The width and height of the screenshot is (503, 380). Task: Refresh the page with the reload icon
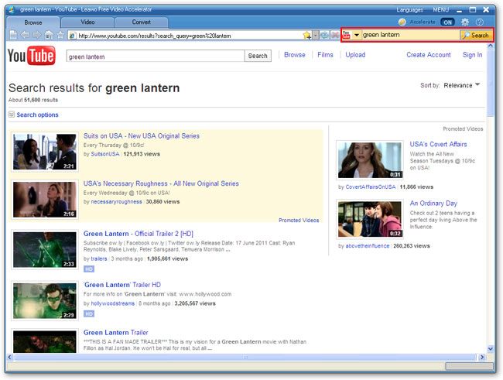click(325, 35)
